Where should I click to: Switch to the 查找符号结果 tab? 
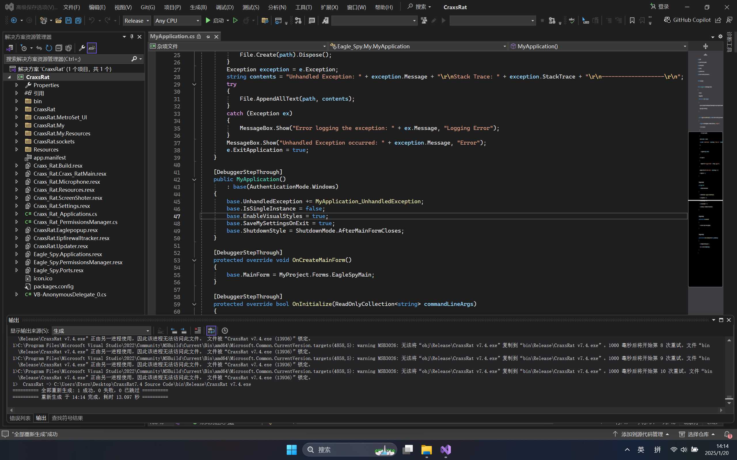coord(67,418)
